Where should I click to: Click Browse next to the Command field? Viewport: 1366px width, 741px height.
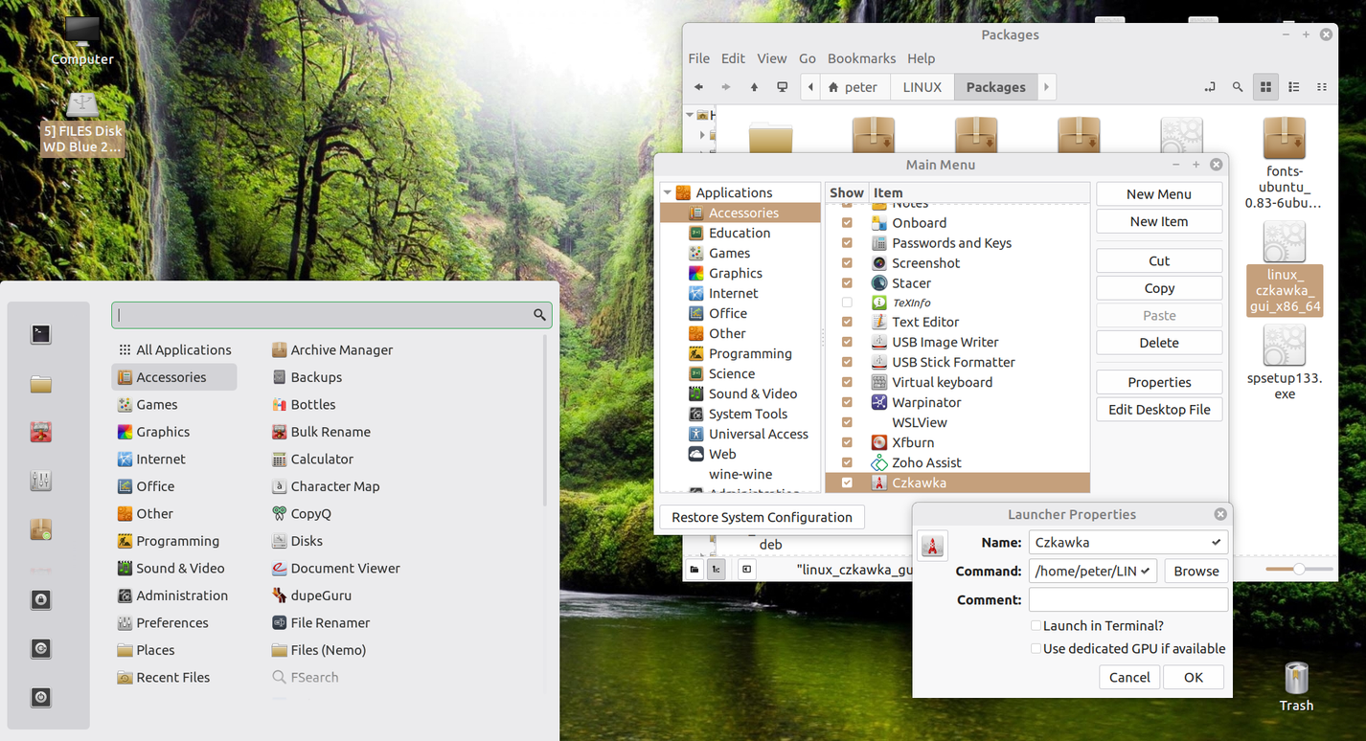pos(1196,571)
